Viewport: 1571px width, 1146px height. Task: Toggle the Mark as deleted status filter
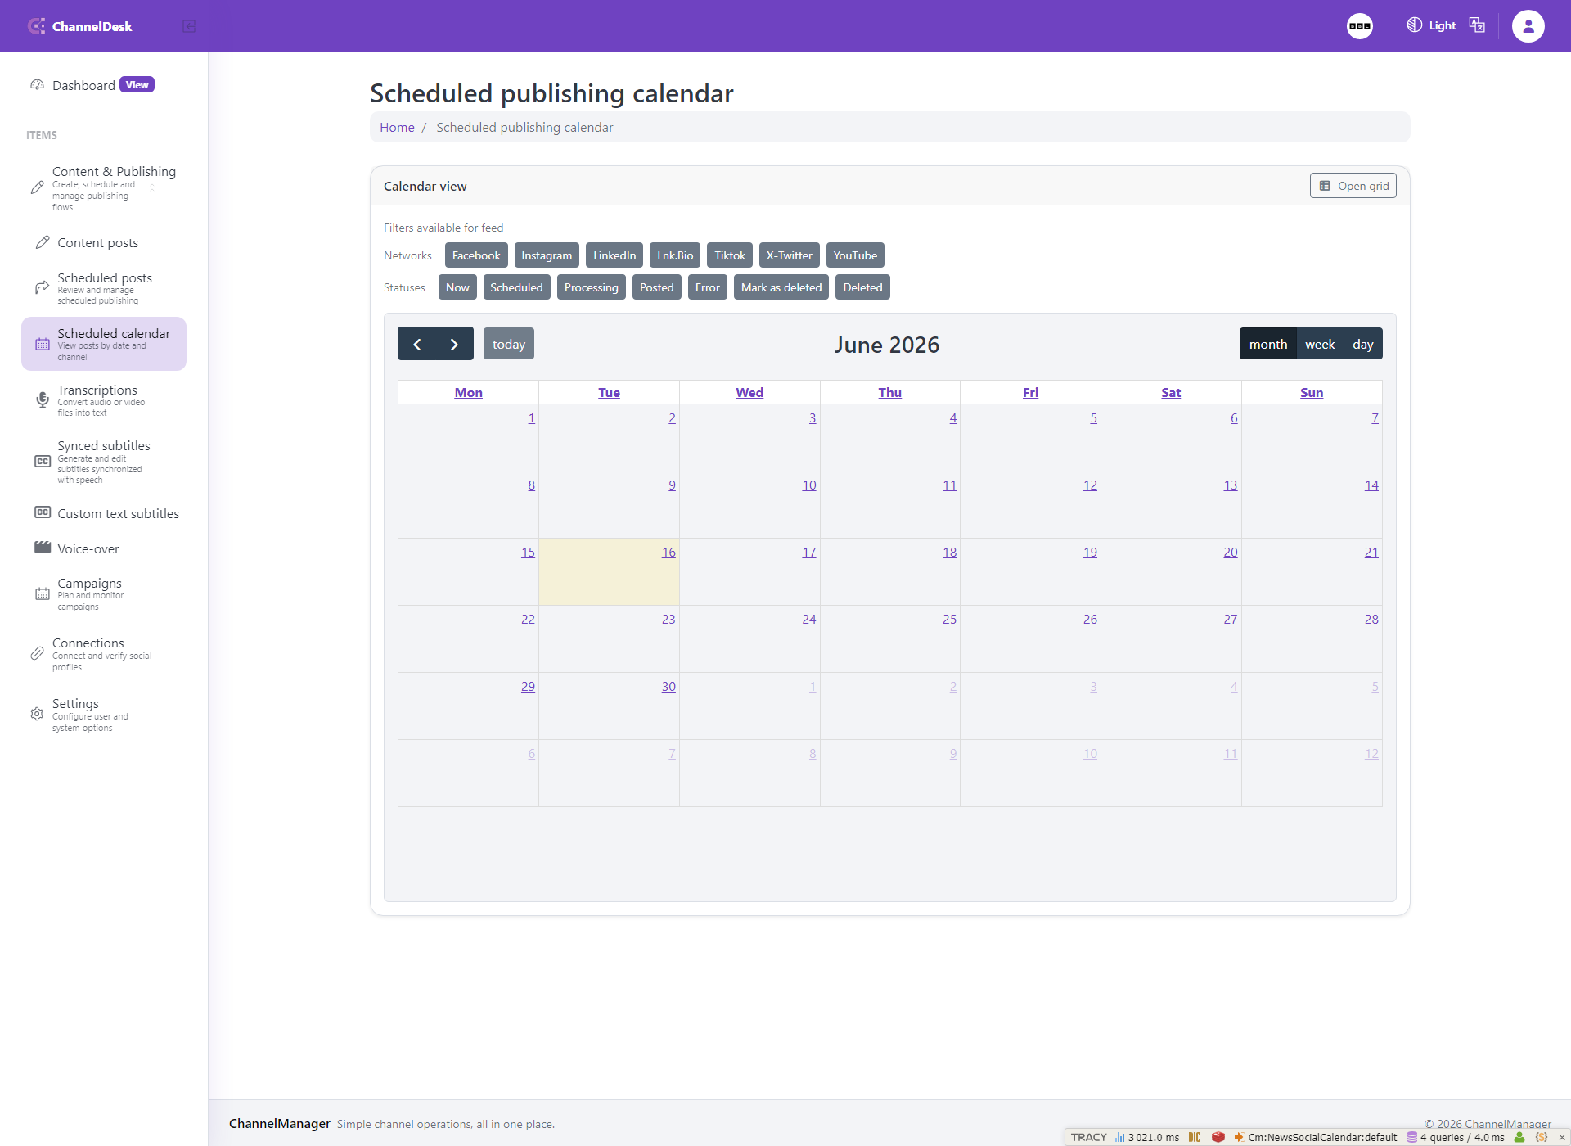click(x=781, y=287)
